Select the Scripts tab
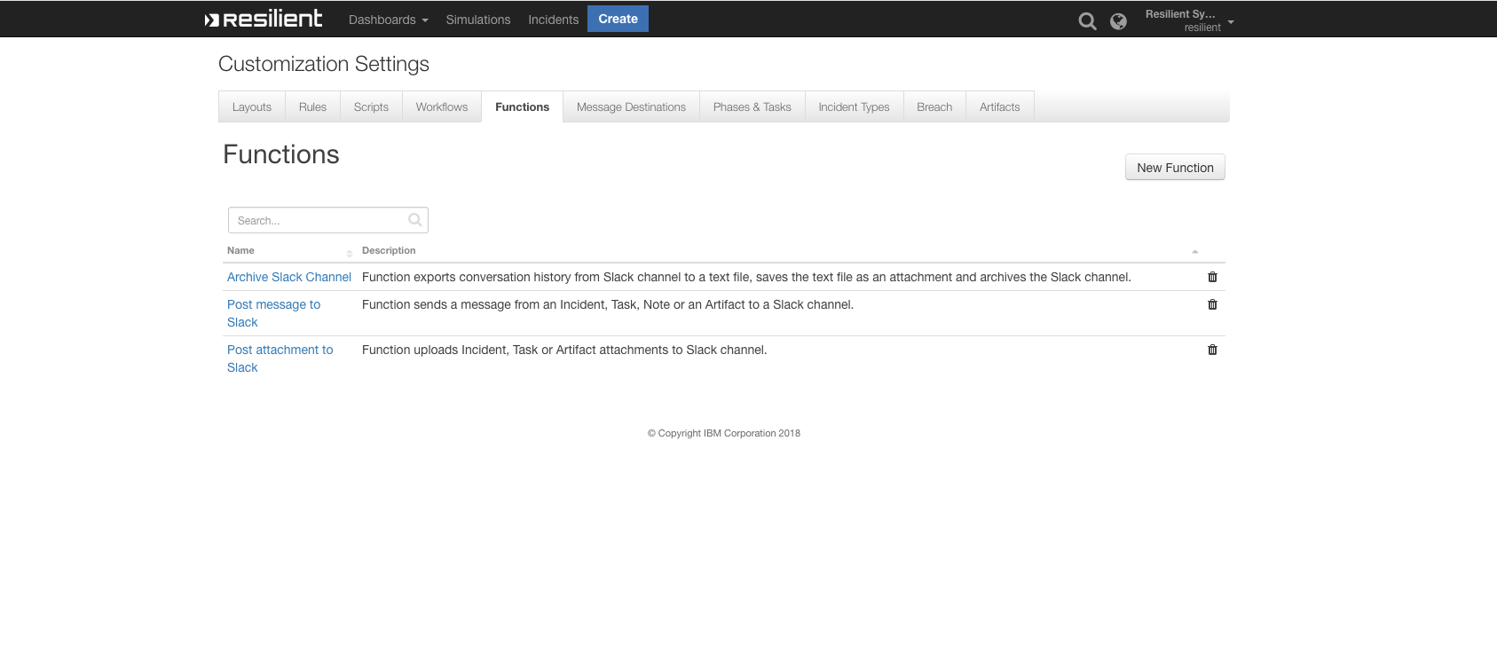Image resolution: width=1497 pixels, height=669 pixels. click(371, 107)
